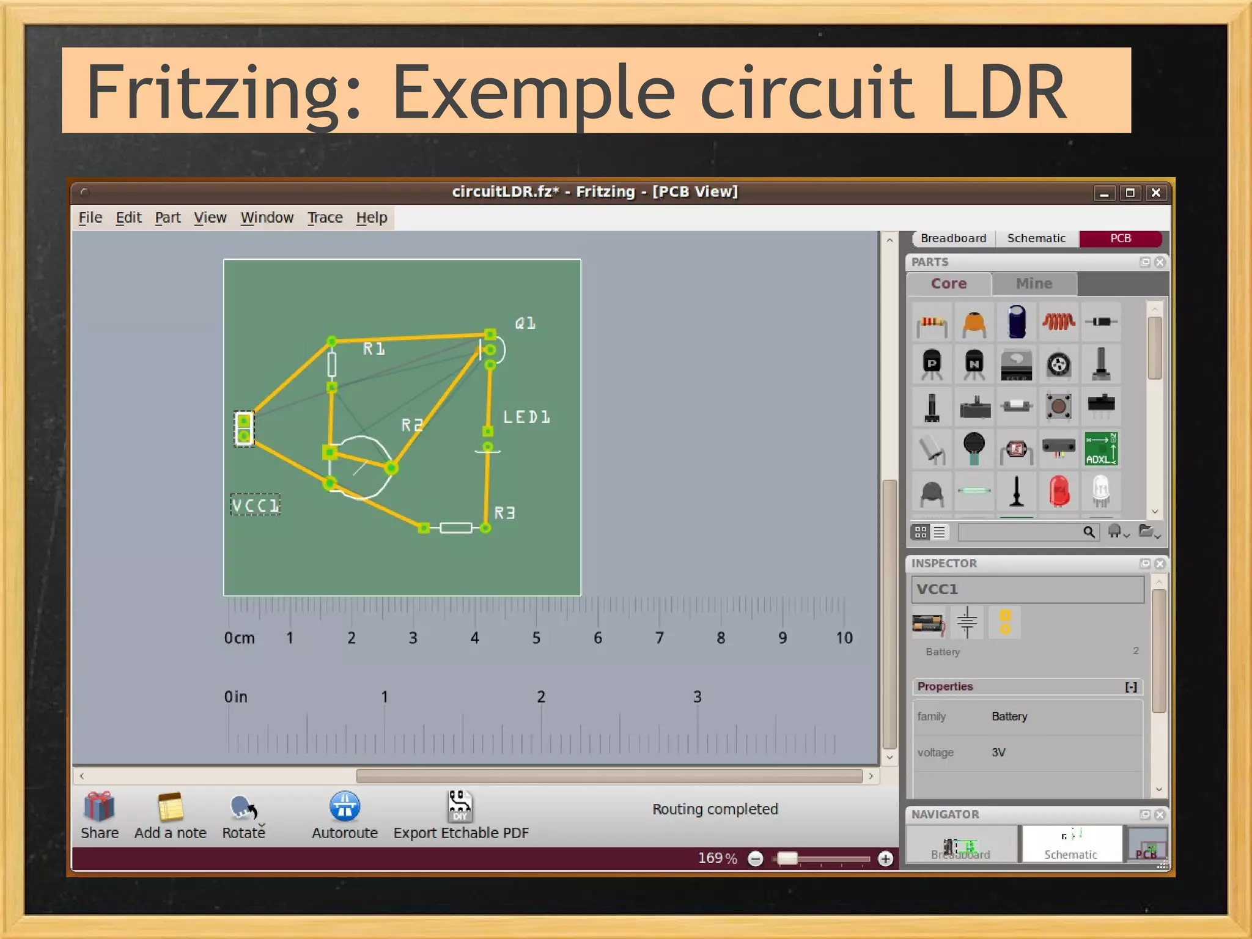This screenshot has width=1252, height=939.
Task: Pick the round black piezo sensor part
Action: 974,449
